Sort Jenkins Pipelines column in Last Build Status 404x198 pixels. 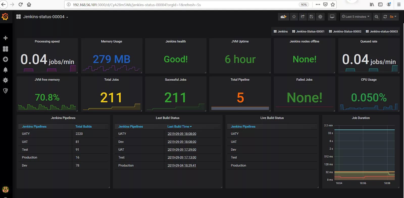tap(131, 127)
